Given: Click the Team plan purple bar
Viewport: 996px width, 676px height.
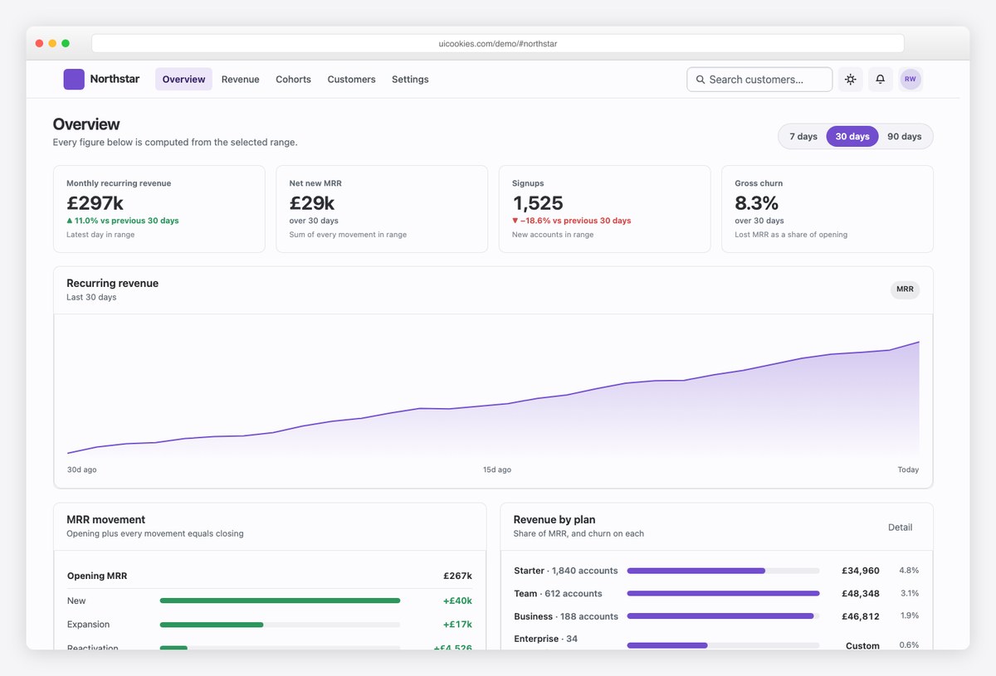Looking at the screenshot, I should 724,593.
